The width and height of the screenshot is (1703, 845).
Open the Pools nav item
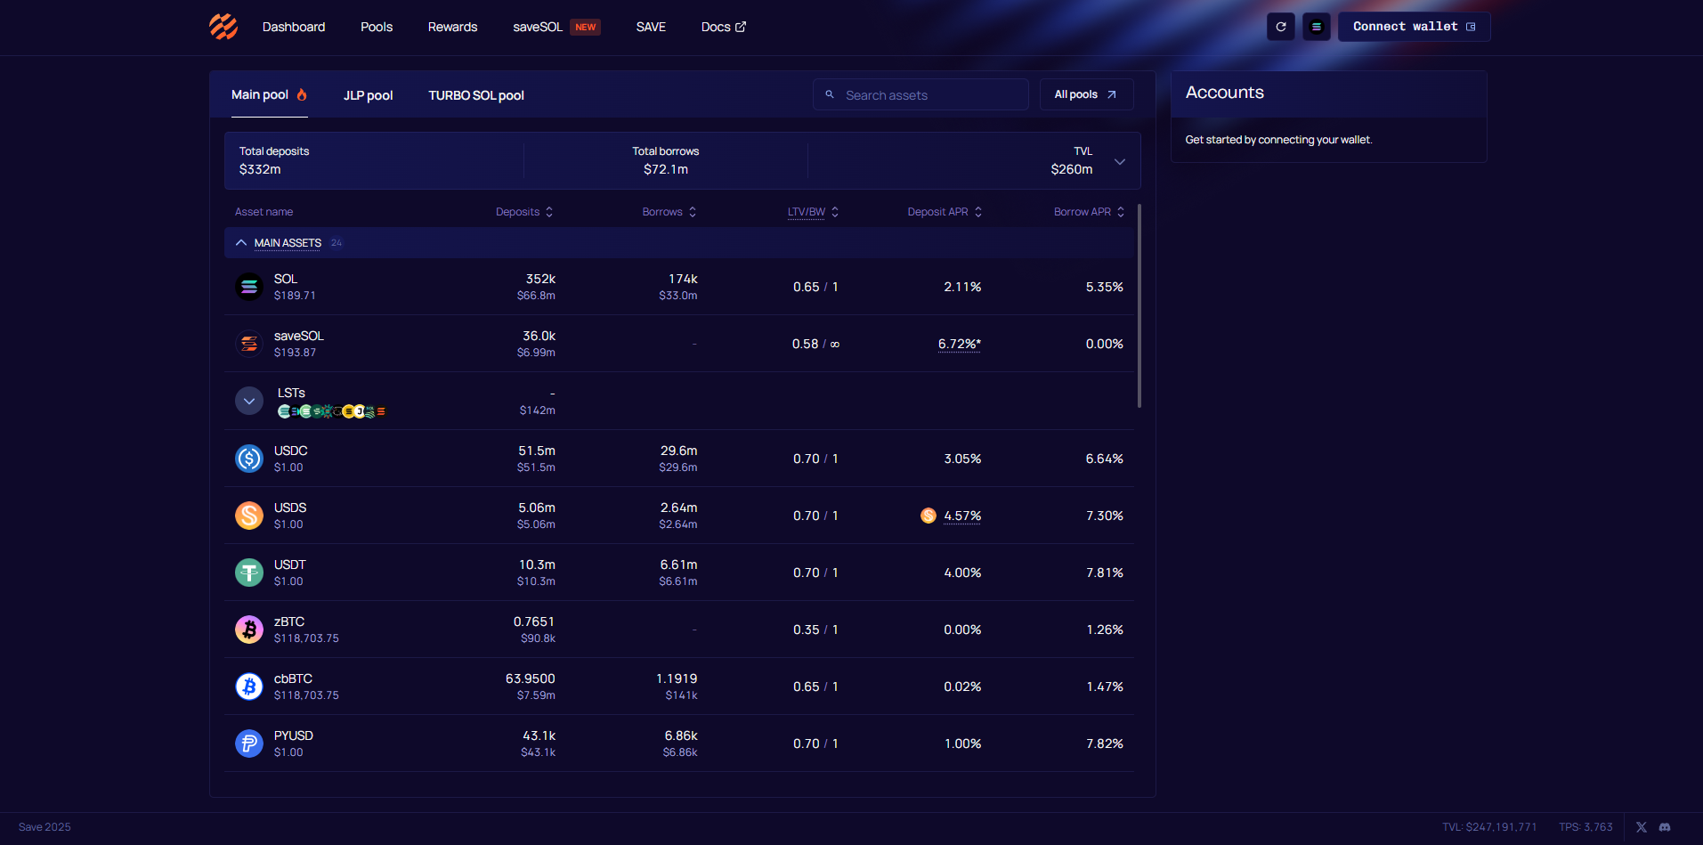[x=377, y=27]
